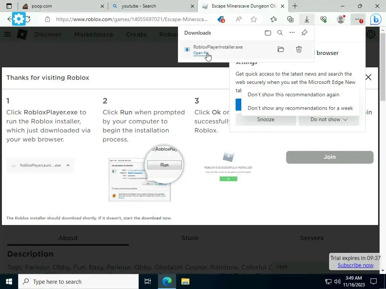386x289 pixels.
Task: Go back using the browser arrow
Action: (9, 19)
